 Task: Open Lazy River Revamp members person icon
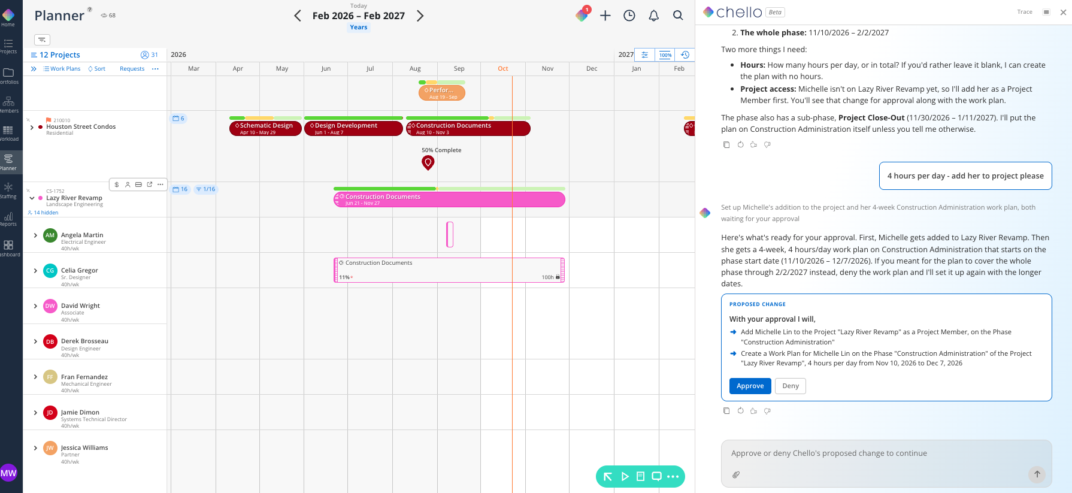(x=128, y=185)
